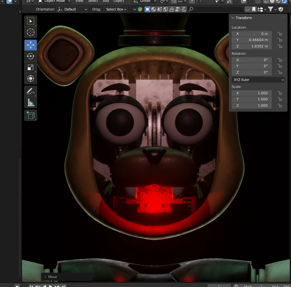Open the dropdown arrow before the colored cube
Viewport: 291px width, 287px height.
pyautogui.click(x=135, y=9)
